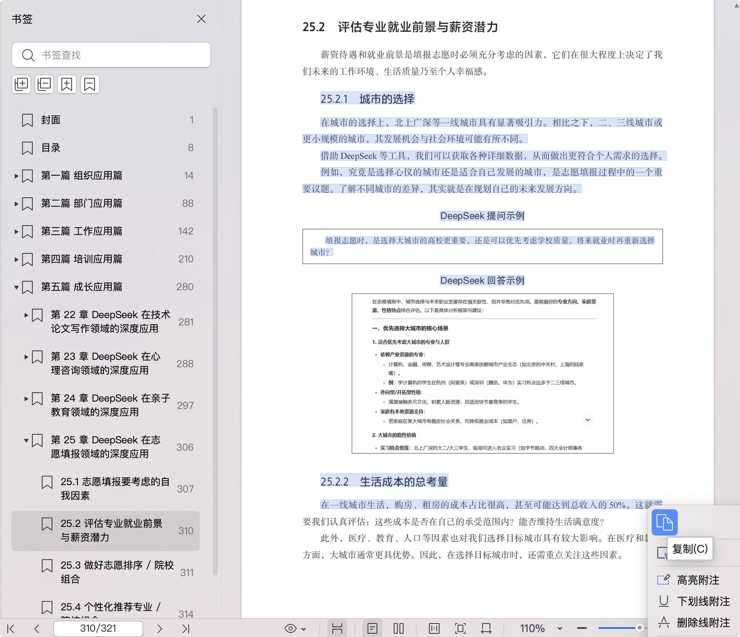Go to 第 25 章 志愿填报 bookmark
The height and width of the screenshot is (637, 740).
click(x=106, y=447)
